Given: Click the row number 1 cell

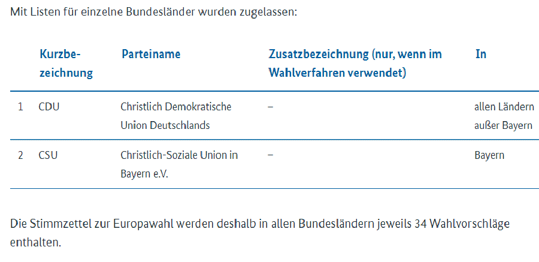Looking at the screenshot, I should (x=20, y=107).
